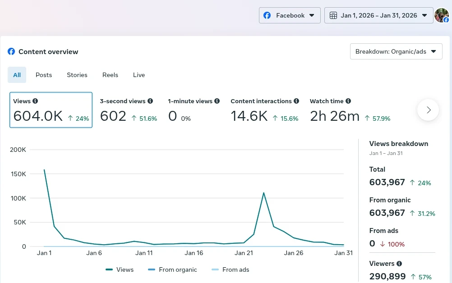Select the Watch time metric card
Image resolution: width=452 pixels, height=283 pixels.
click(350, 110)
